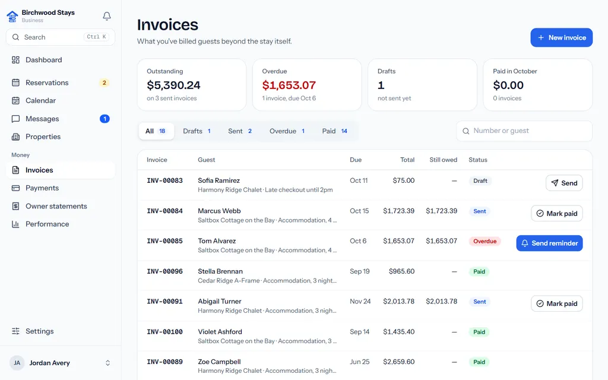Mark Marcus Webb invoice paid
608x380 pixels.
click(557, 213)
